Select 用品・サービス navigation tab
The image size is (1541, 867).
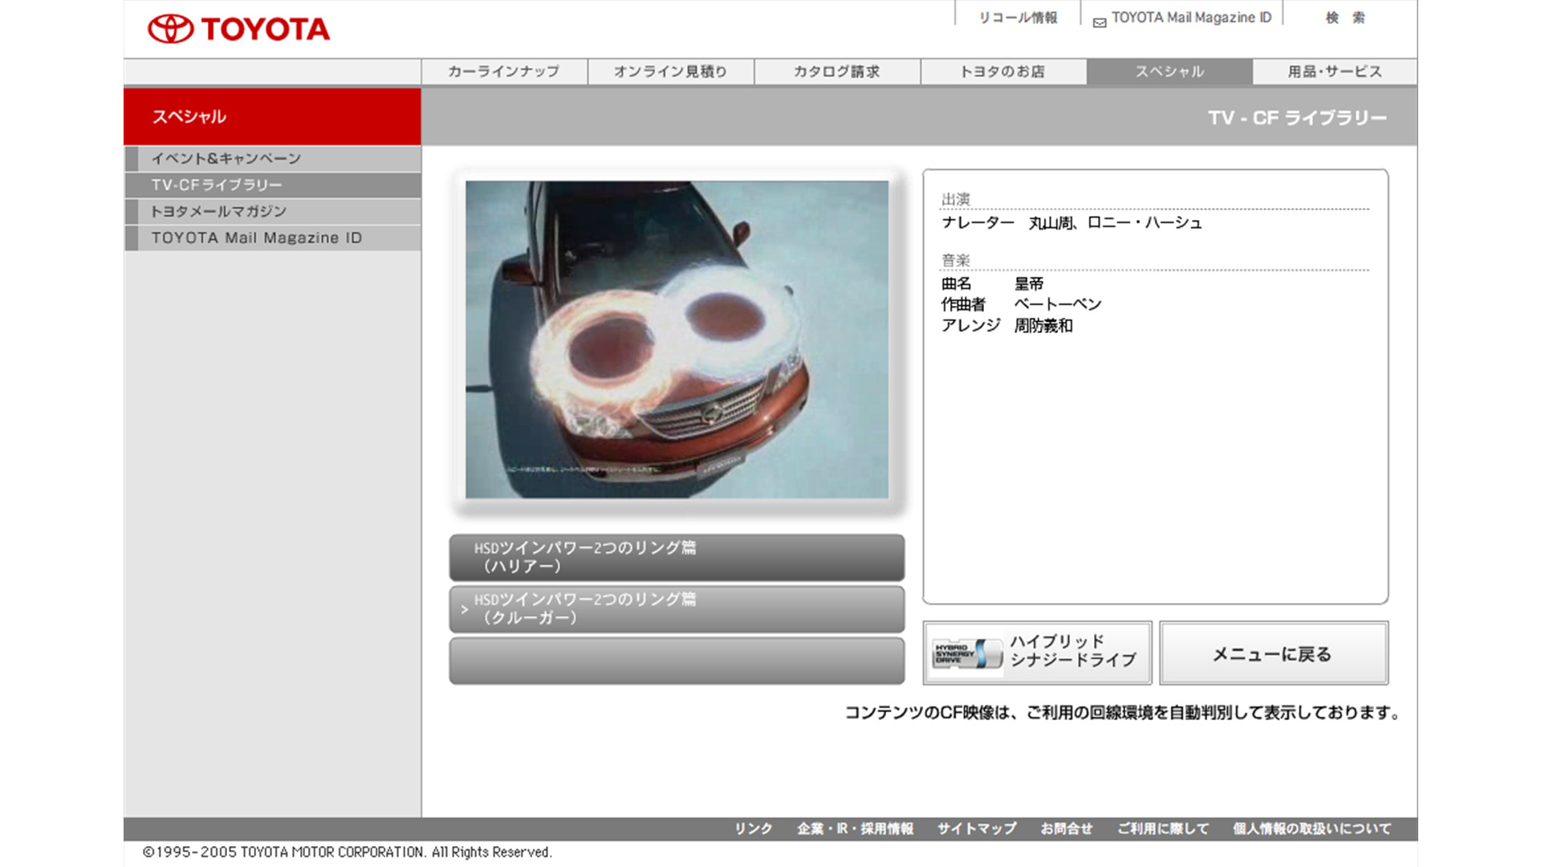pyautogui.click(x=1335, y=71)
